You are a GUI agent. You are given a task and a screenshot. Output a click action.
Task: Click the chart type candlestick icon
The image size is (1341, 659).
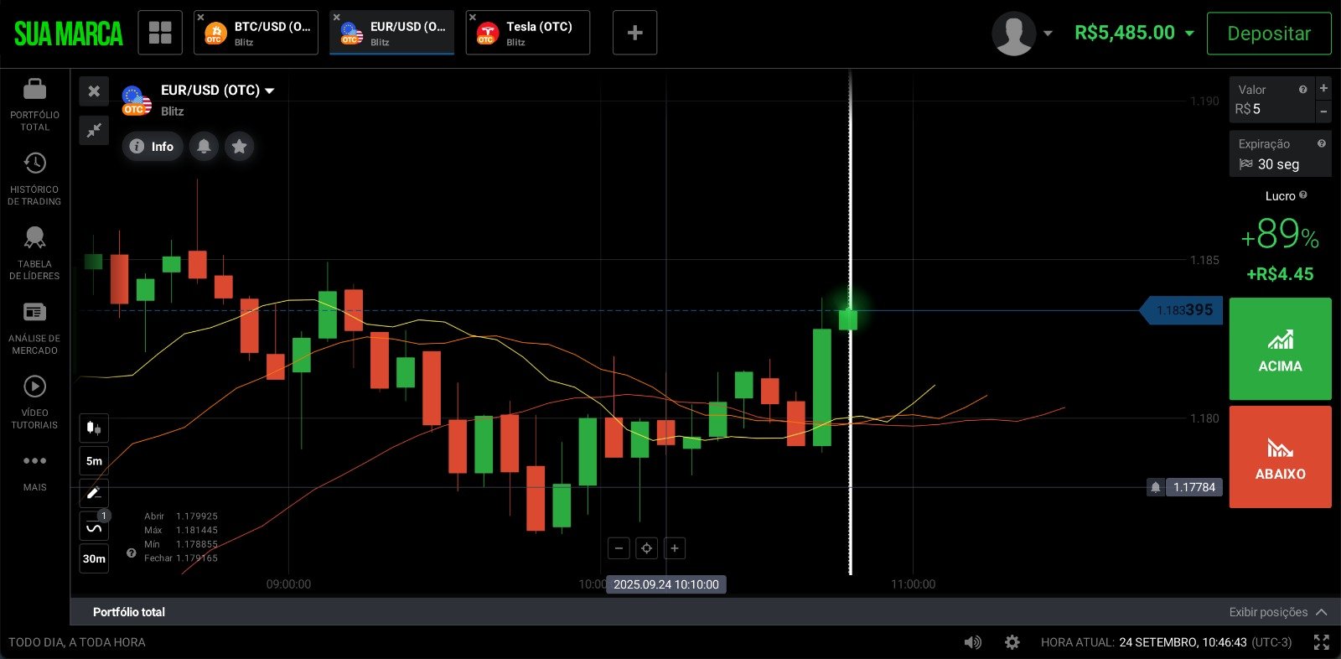(94, 428)
